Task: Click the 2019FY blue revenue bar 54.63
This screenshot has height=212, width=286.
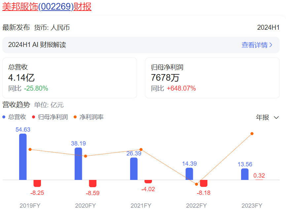Action: [23, 157]
